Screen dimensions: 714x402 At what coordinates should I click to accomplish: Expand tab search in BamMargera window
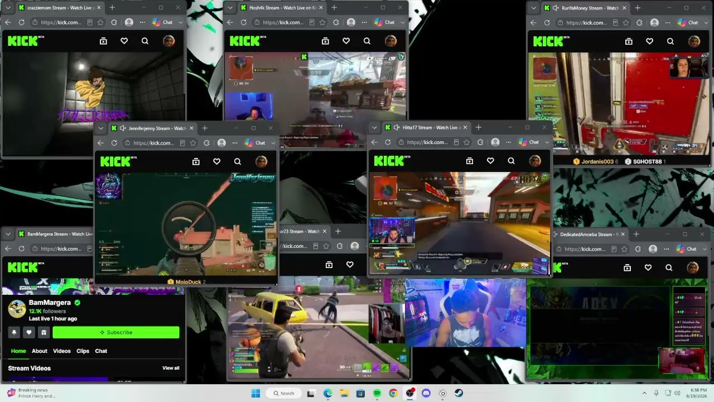(x=8, y=234)
